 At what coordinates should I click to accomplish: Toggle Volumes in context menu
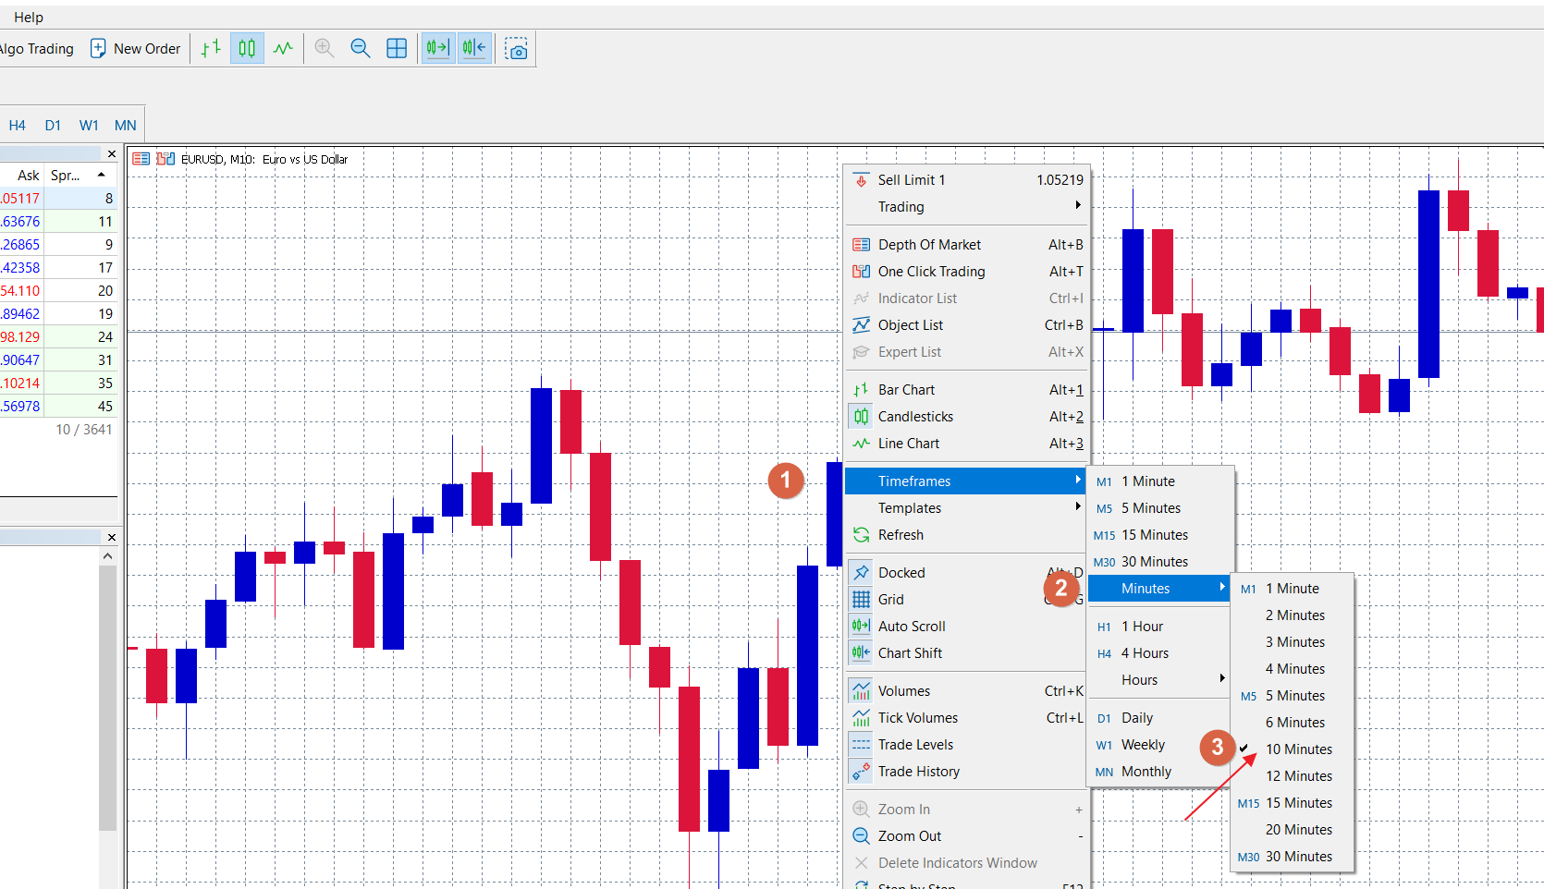pos(967,691)
